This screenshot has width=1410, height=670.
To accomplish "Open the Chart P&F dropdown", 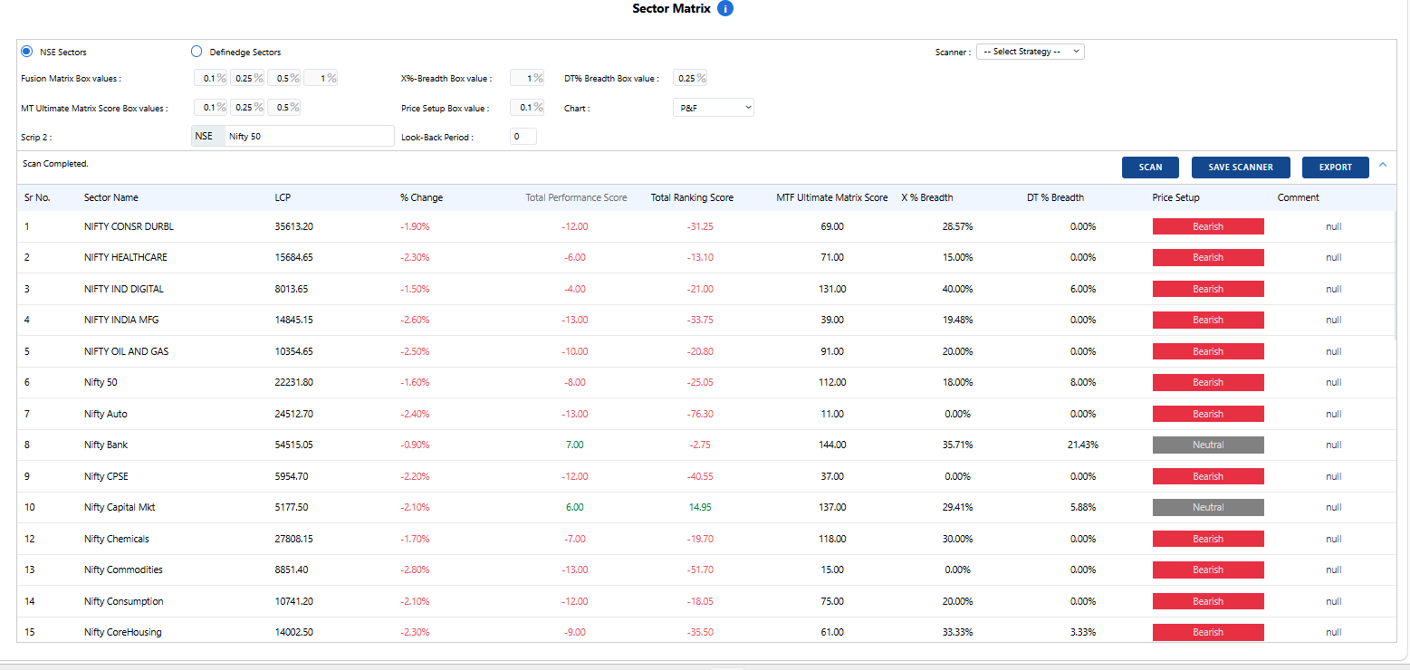I will (713, 108).
